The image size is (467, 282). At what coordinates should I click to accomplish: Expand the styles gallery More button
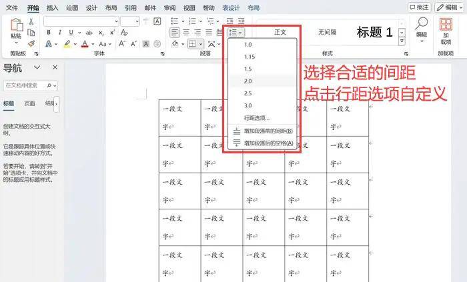click(x=402, y=41)
